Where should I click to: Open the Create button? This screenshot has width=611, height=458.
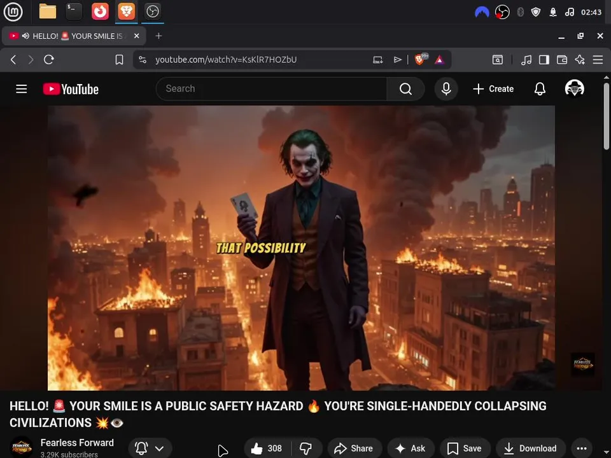pyautogui.click(x=493, y=89)
